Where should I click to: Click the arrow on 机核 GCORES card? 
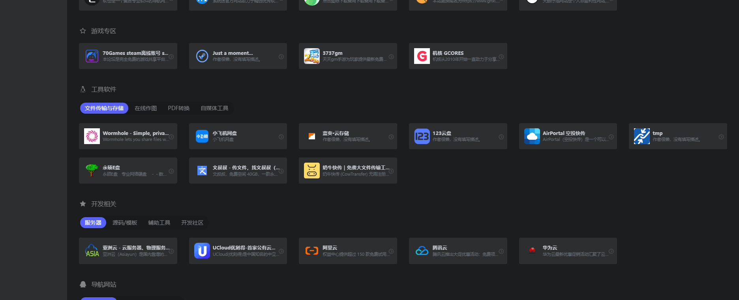pyautogui.click(x=501, y=56)
